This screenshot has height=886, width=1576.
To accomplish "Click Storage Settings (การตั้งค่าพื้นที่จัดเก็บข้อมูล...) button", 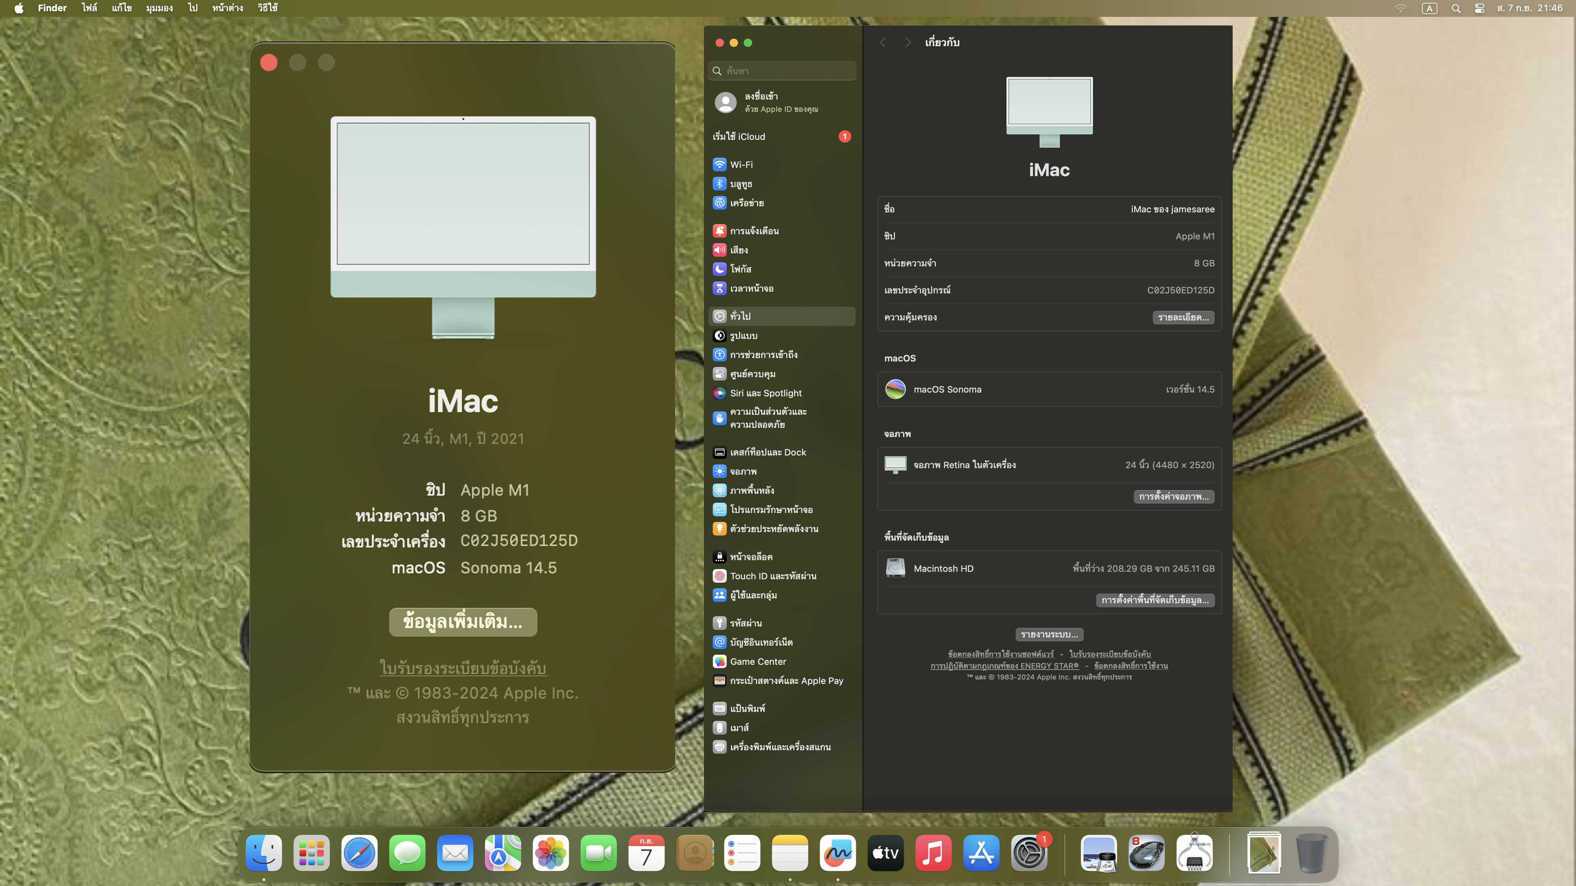I will [x=1155, y=601].
